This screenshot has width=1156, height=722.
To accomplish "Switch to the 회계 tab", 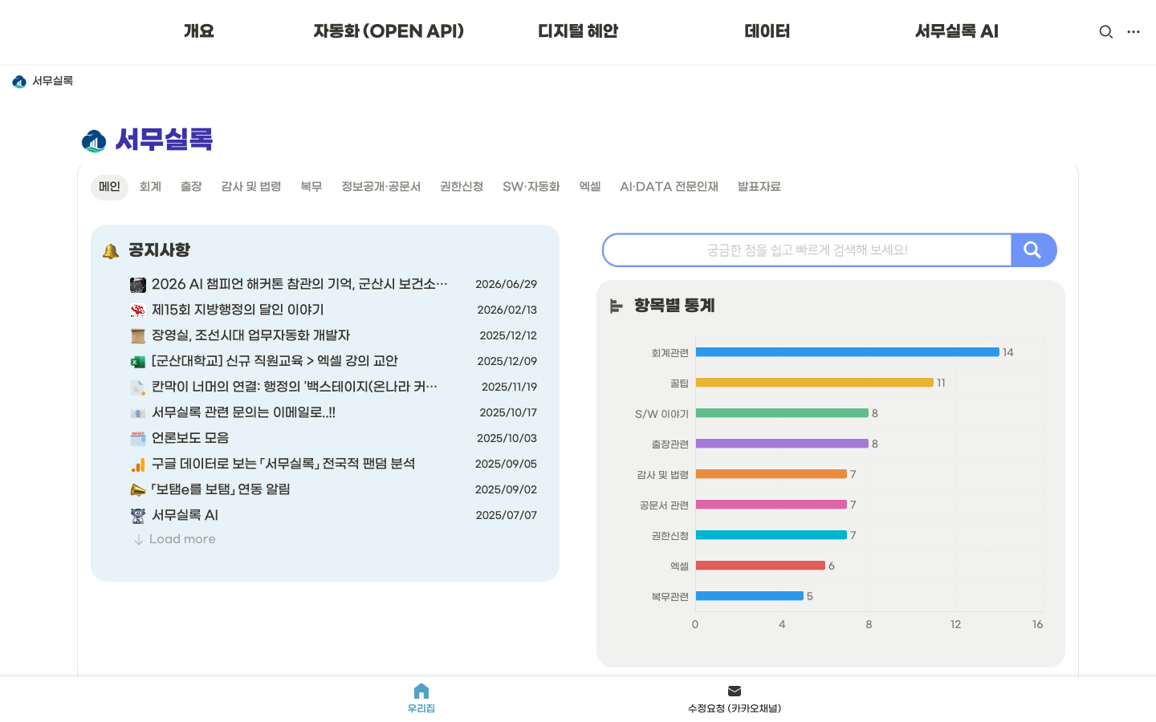I will coord(150,187).
